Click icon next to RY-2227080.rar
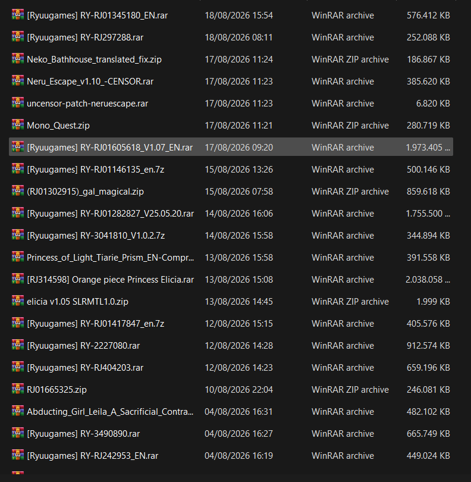This screenshot has height=482, width=471. (x=18, y=345)
